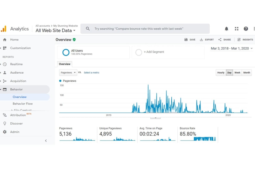Select the All Users segment circle

pos(66,52)
